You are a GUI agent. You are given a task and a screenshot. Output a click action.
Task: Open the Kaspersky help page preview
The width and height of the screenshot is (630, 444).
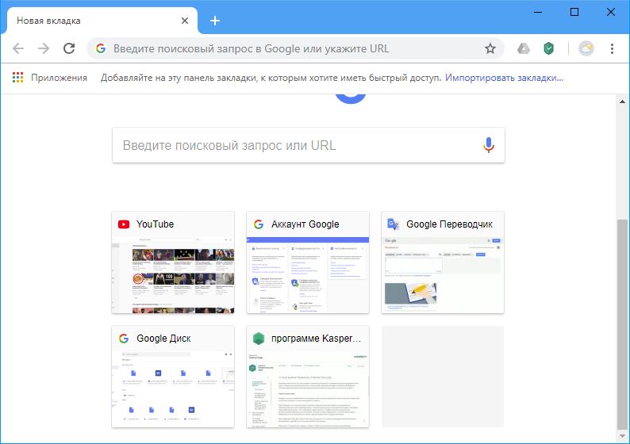click(x=308, y=389)
